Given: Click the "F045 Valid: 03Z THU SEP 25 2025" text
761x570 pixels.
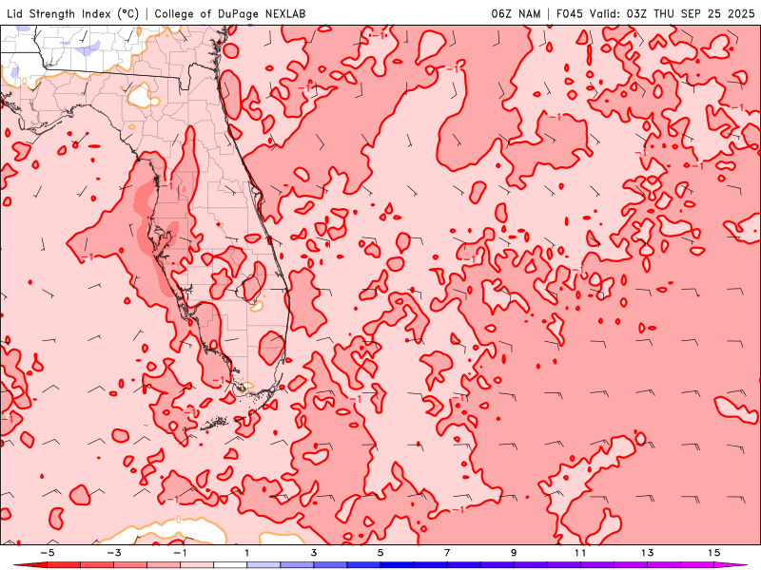Looking at the screenshot, I should click(x=655, y=14).
